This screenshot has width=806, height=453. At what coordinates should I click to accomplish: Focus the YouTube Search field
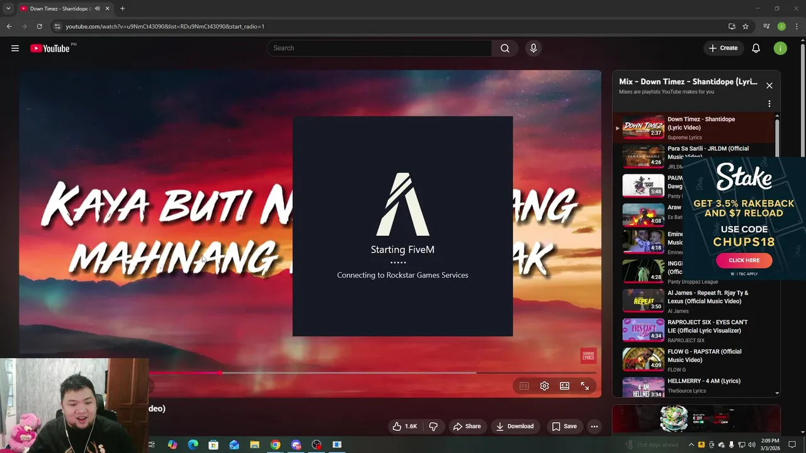click(x=379, y=48)
